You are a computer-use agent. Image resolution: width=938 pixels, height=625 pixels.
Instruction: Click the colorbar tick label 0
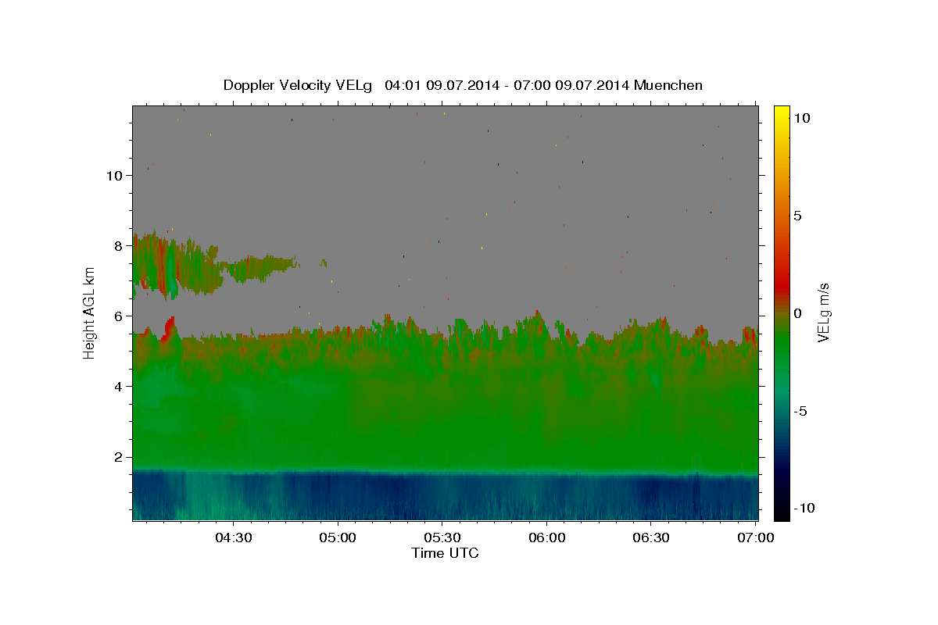click(797, 313)
